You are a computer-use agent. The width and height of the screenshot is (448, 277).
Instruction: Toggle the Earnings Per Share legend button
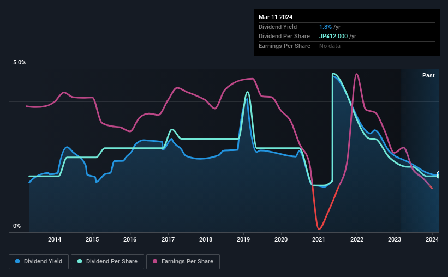(x=183, y=262)
